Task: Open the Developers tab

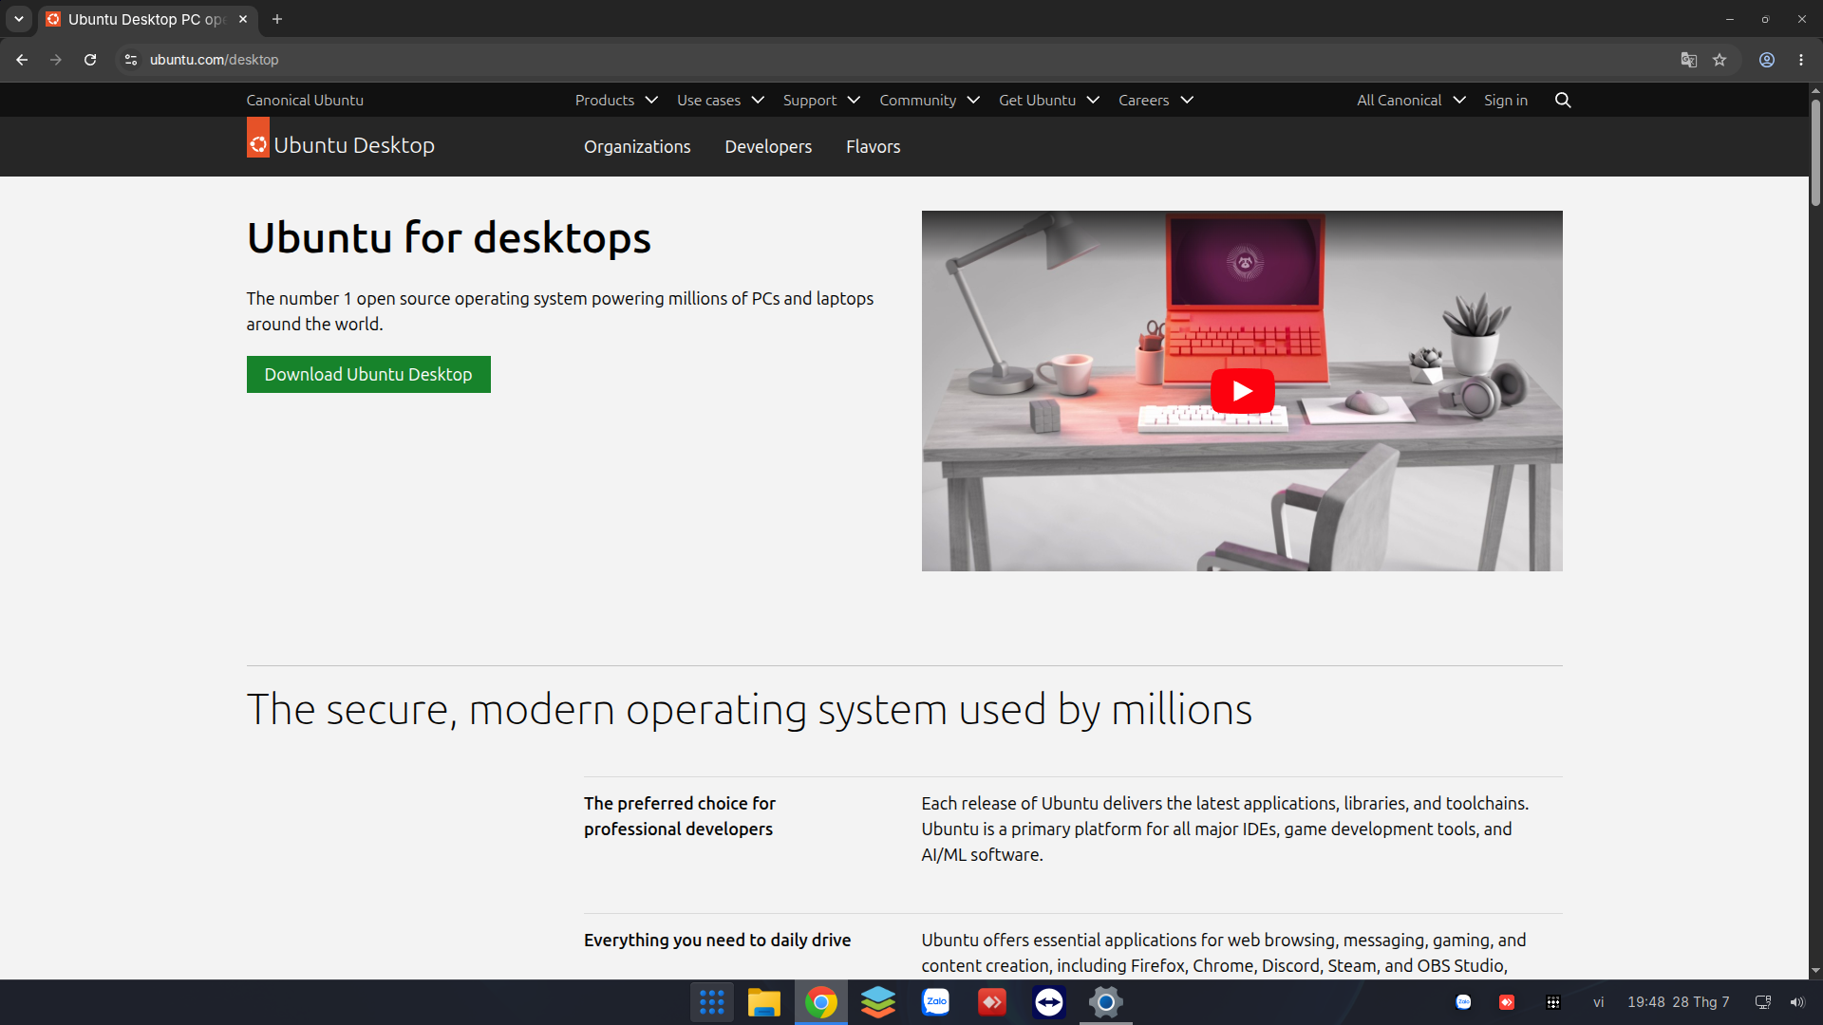Action: 768,146
